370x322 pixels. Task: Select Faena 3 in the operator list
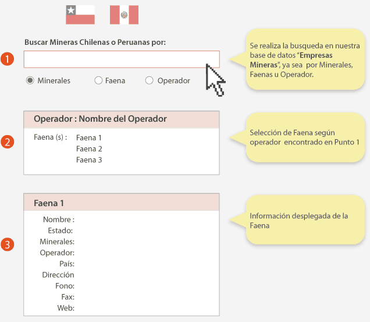tap(89, 160)
